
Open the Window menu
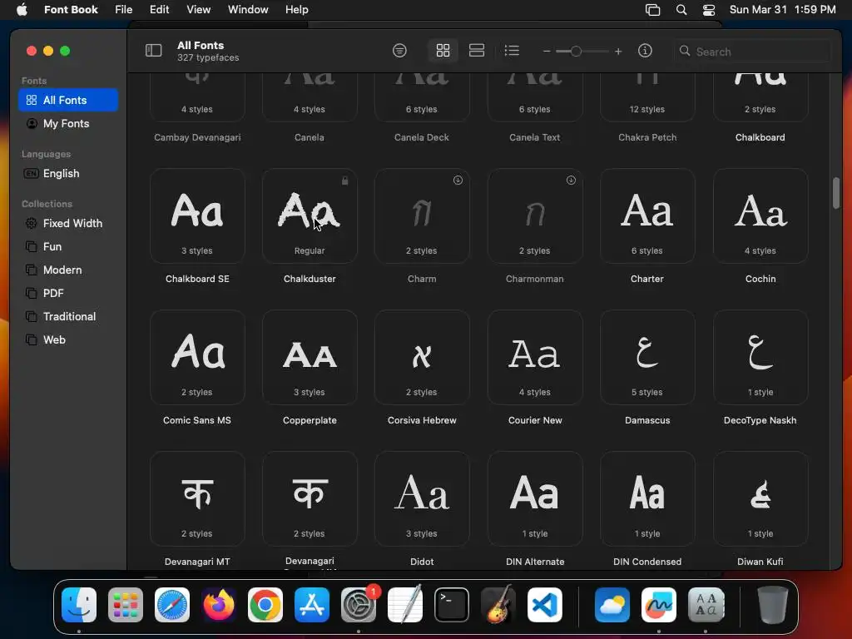click(248, 9)
